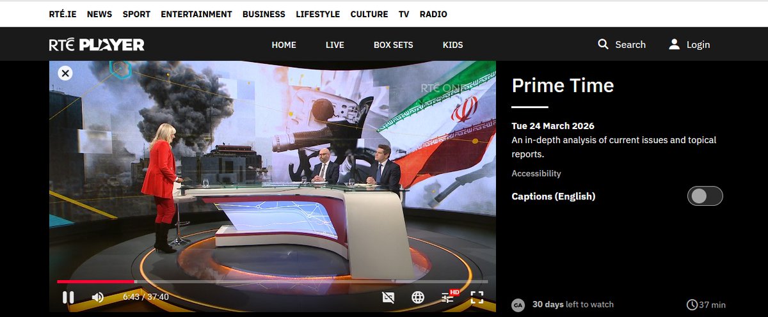Viewport: 768px width, 317px height.
Task: Enter fullscreen mode
Action: [x=477, y=297]
